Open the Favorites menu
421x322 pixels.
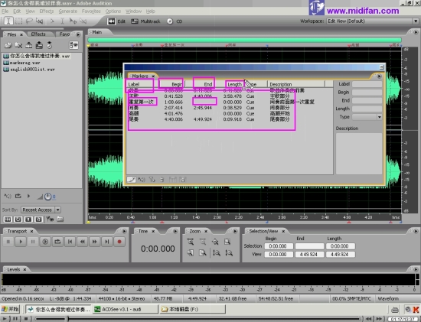pos(91,11)
